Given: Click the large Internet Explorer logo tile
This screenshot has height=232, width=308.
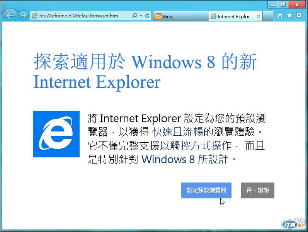Looking at the screenshot, I should coord(56,134).
